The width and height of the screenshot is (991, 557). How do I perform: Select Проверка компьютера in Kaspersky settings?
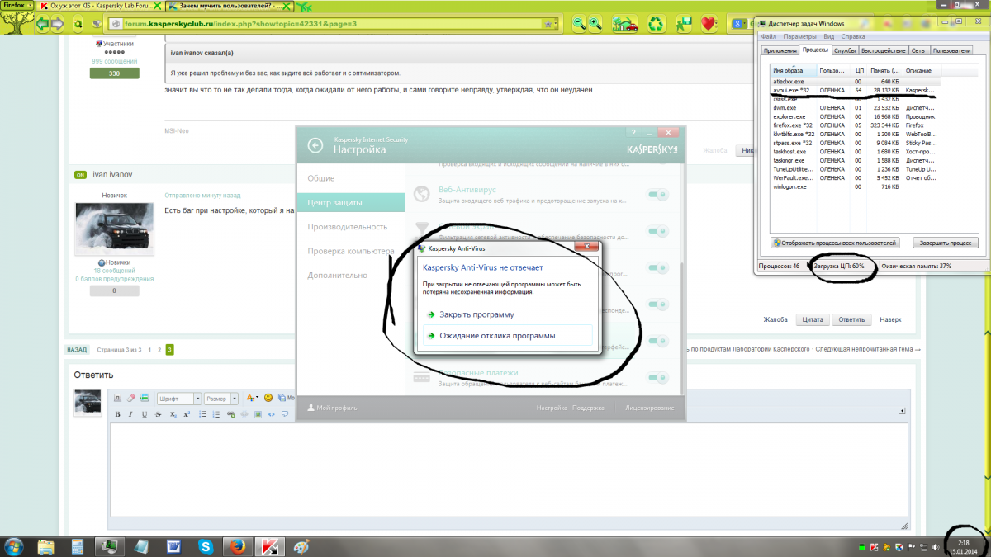(351, 251)
